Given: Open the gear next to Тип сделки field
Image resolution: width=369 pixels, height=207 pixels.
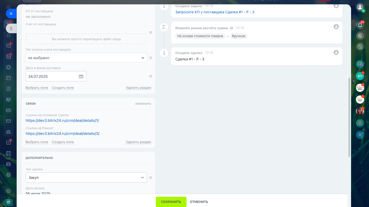Looking at the screenshot, I should pos(151,178).
